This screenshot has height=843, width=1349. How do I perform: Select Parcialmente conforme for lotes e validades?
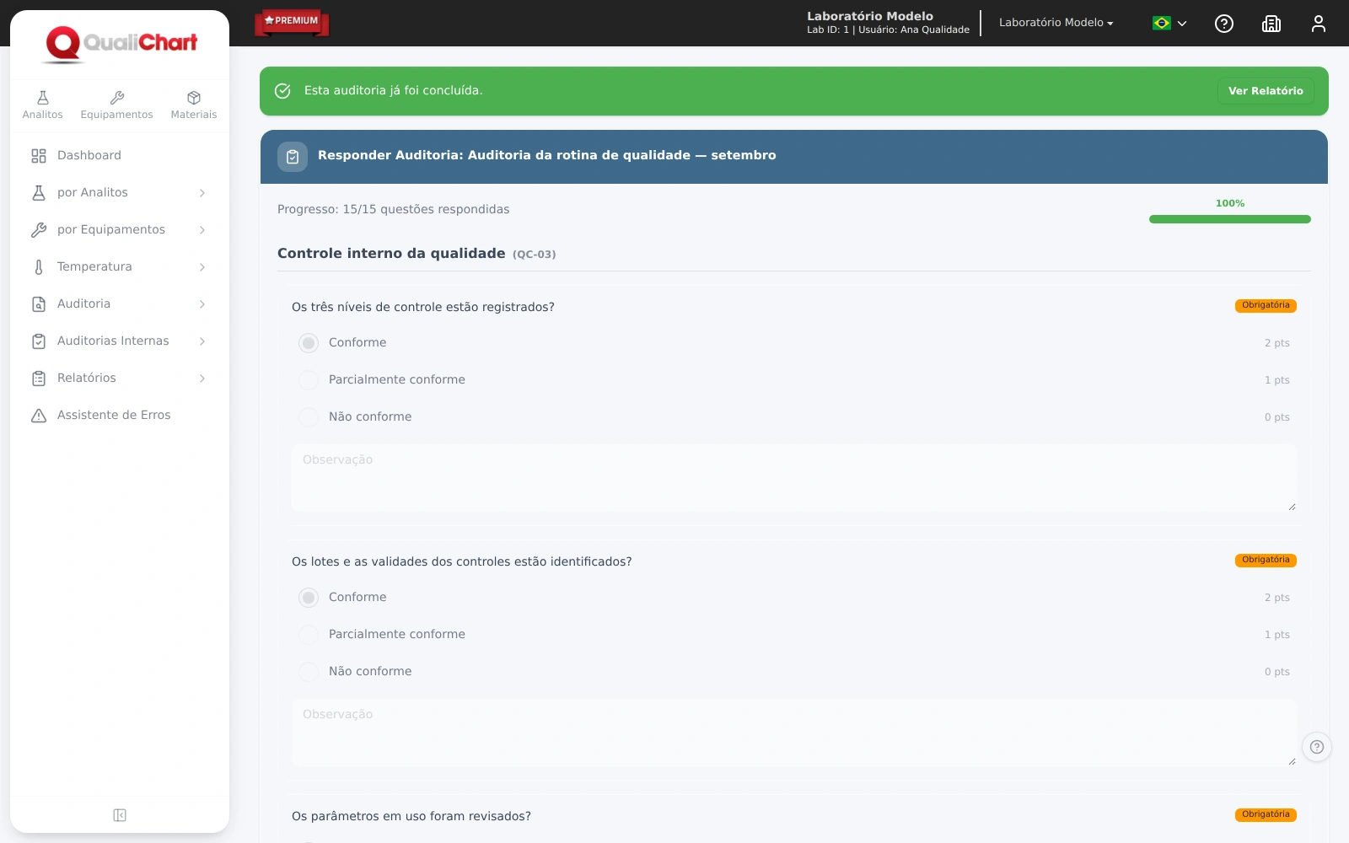(x=309, y=635)
